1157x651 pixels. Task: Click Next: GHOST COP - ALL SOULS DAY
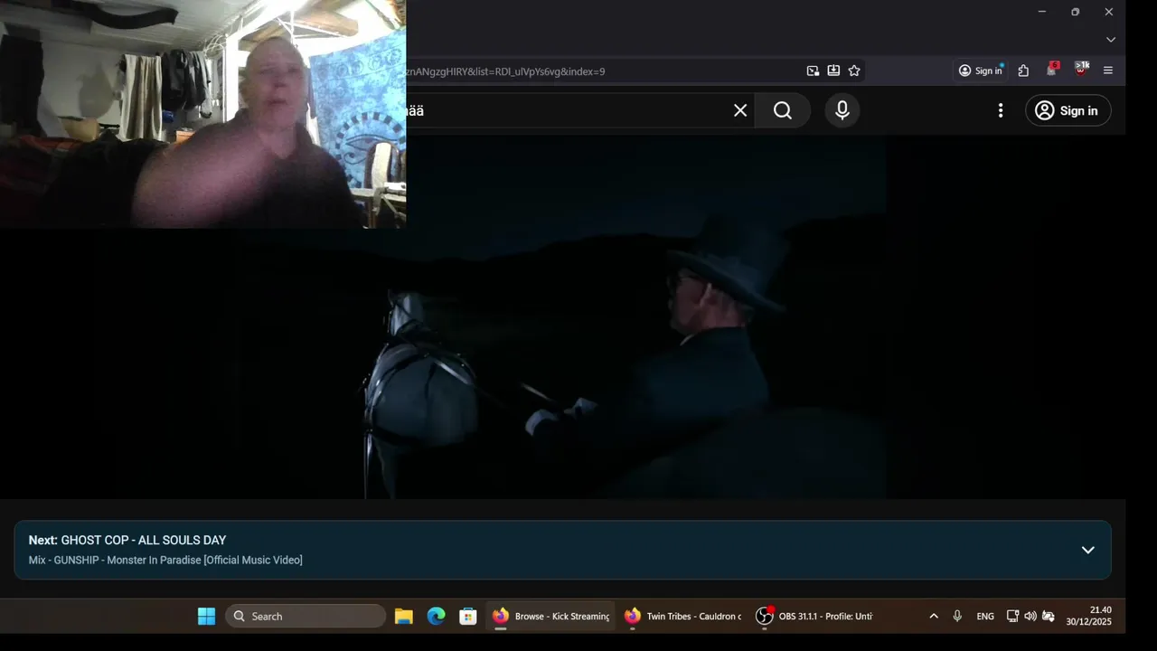127,540
